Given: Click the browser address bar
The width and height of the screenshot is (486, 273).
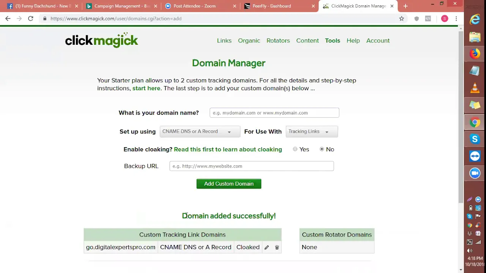Looking at the screenshot, I should [x=220, y=19].
